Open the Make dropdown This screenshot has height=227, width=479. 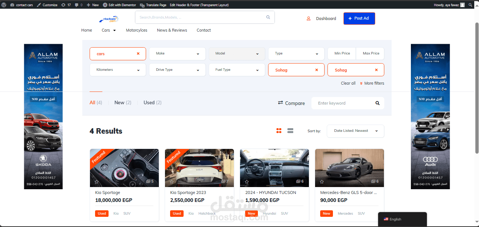coord(177,53)
